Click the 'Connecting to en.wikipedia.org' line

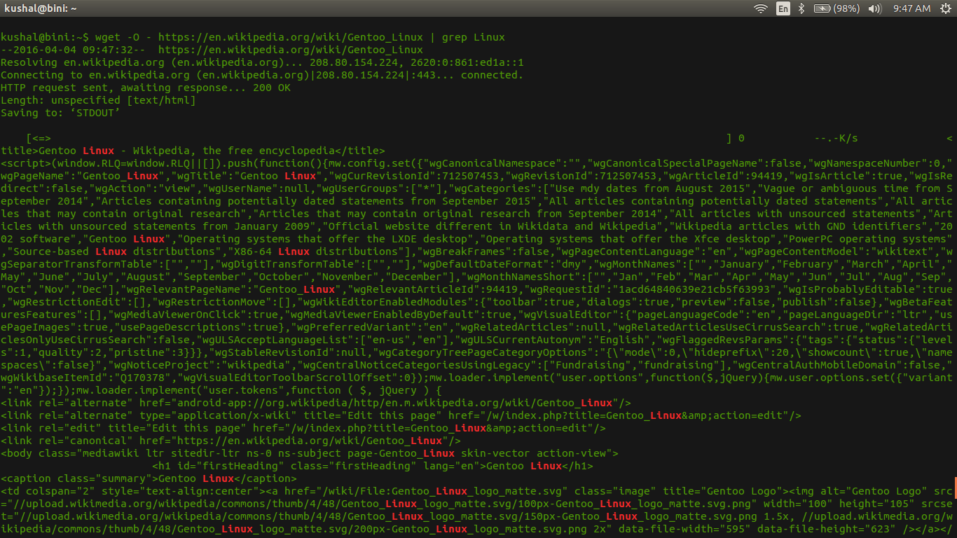pyautogui.click(x=262, y=75)
